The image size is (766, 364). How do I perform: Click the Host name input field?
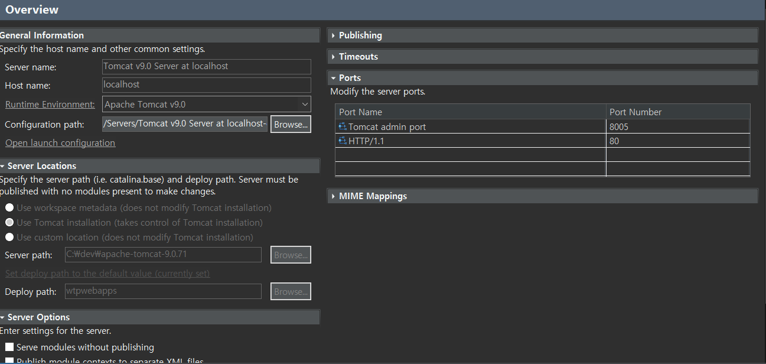click(x=206, y=85)
